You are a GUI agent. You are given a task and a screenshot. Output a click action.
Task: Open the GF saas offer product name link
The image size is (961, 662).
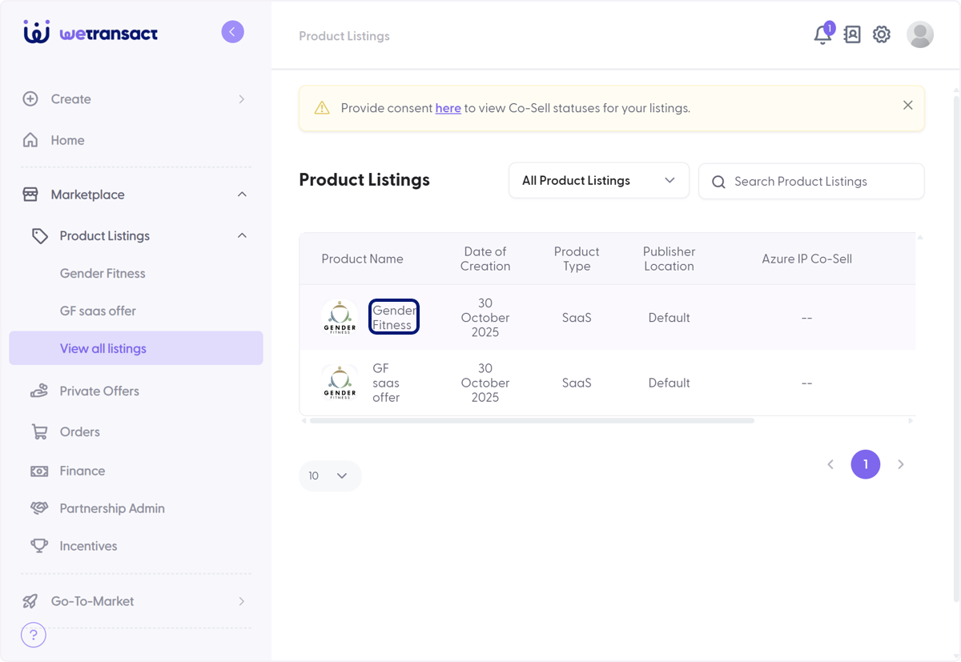[x=386, y=383]
